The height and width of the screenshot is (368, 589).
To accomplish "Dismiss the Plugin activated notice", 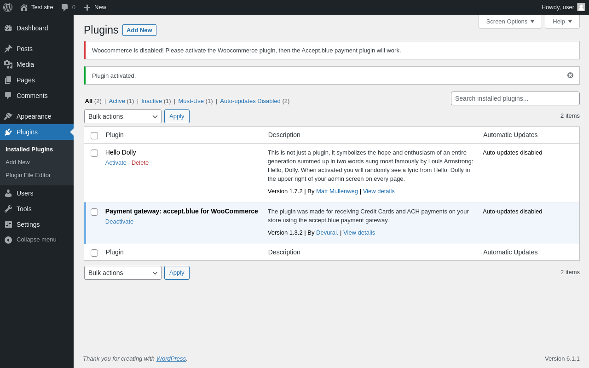I will tap(570, 75).
